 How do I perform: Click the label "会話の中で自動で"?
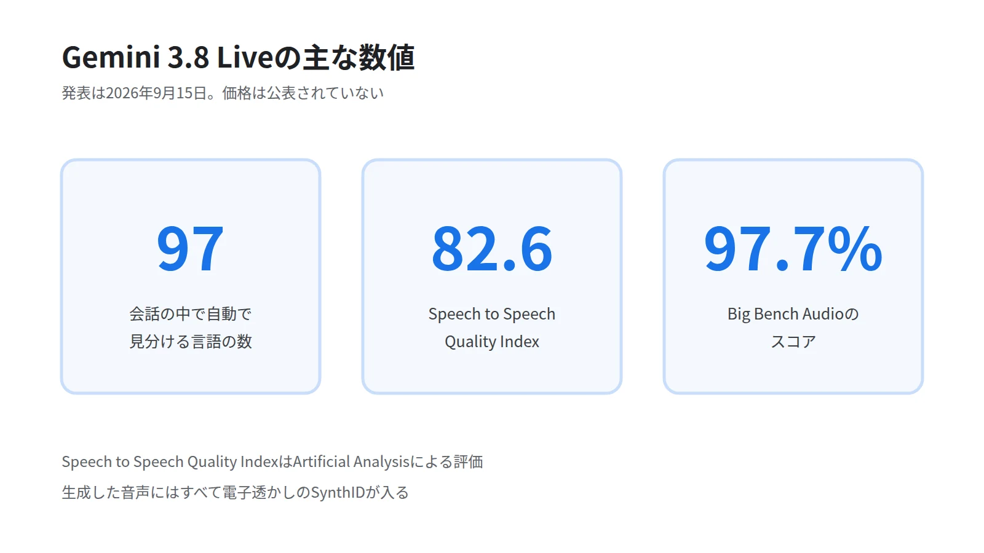(191, 314)
